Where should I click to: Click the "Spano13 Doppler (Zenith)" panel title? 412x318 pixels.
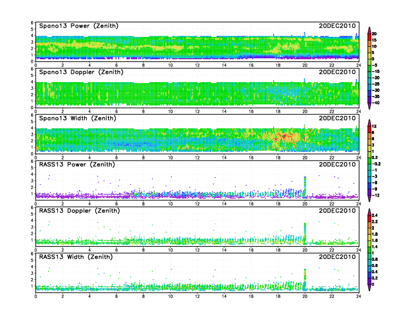click(x=81, y=72)
